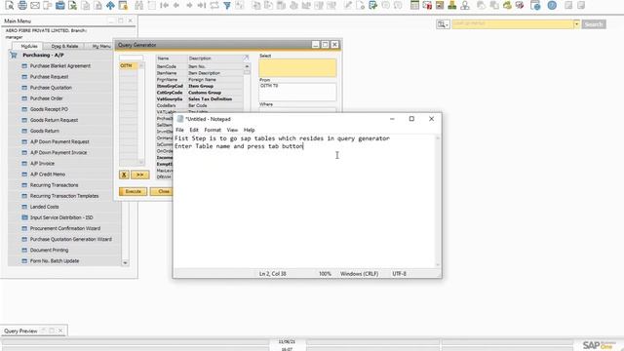
Task: Go to Next Record arrow icon
Action: coord(189,5)
